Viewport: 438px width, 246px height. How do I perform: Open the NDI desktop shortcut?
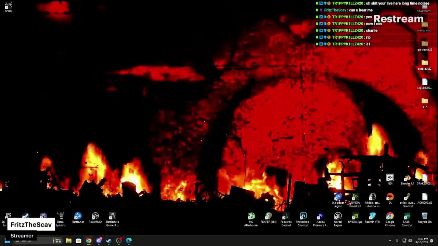[390, 180]
